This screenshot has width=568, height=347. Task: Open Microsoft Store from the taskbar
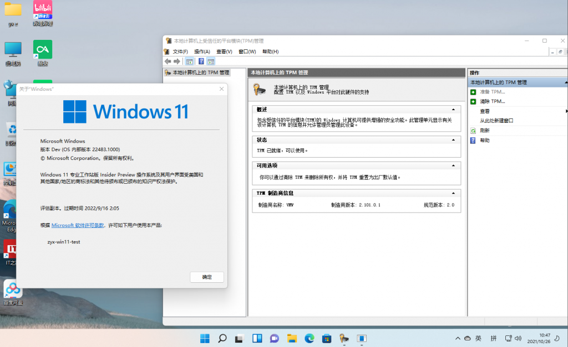327,338
